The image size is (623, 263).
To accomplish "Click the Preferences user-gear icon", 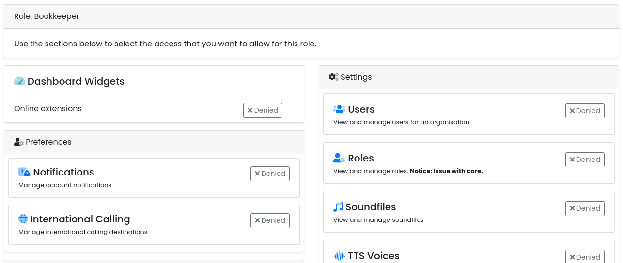I will [19, 142].
